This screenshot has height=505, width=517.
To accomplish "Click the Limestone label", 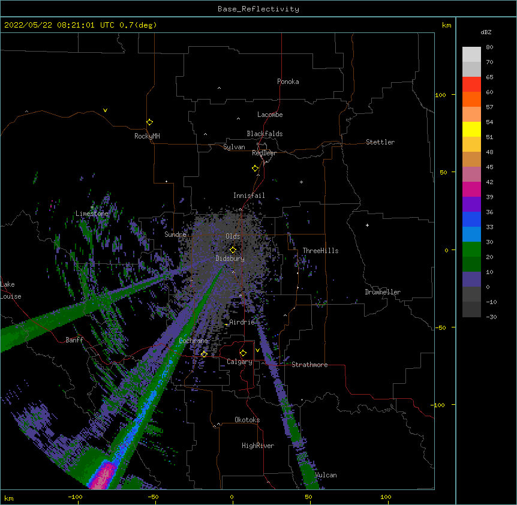I will coord(92,214).
